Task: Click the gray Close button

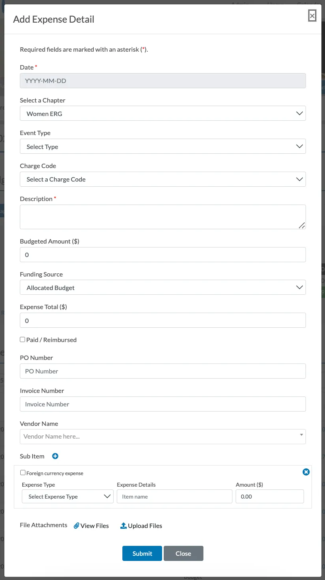Action: [x=183, y=553]
